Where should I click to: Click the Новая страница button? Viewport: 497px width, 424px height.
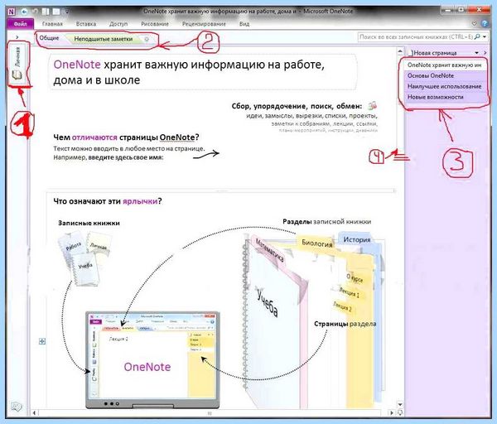pos(435,53)
